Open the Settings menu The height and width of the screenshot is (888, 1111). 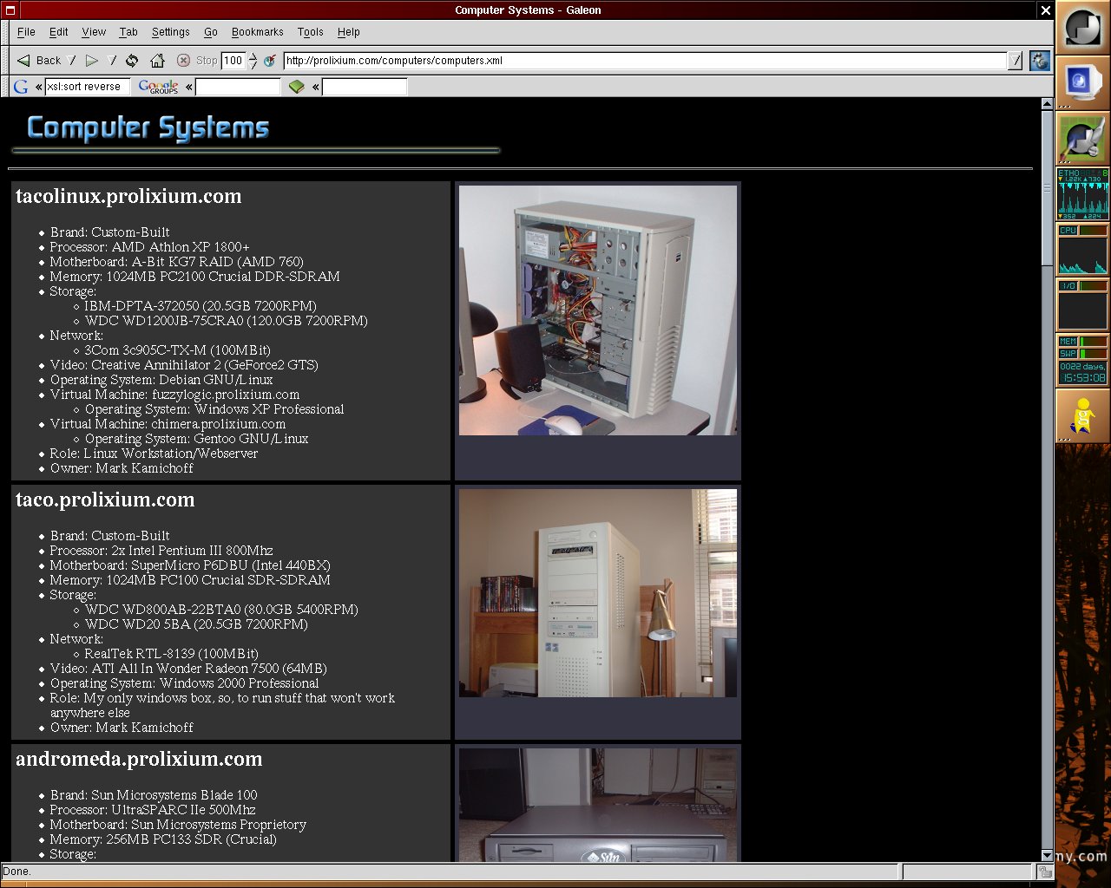(170, 32)
